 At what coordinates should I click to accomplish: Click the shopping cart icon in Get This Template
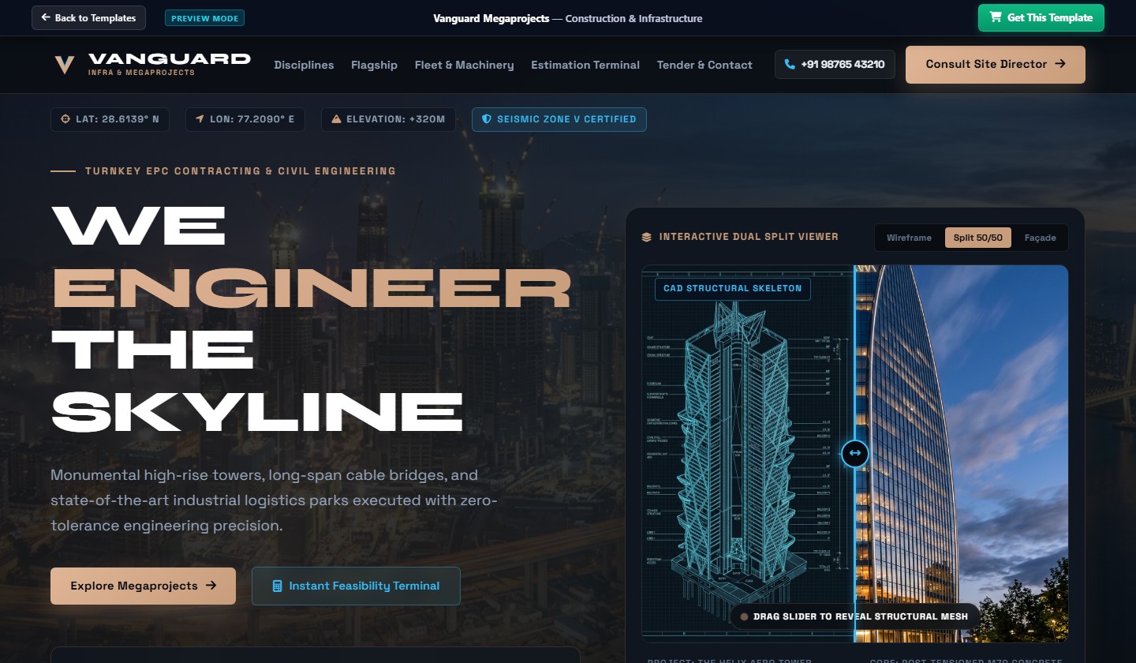tap(996, 17)
